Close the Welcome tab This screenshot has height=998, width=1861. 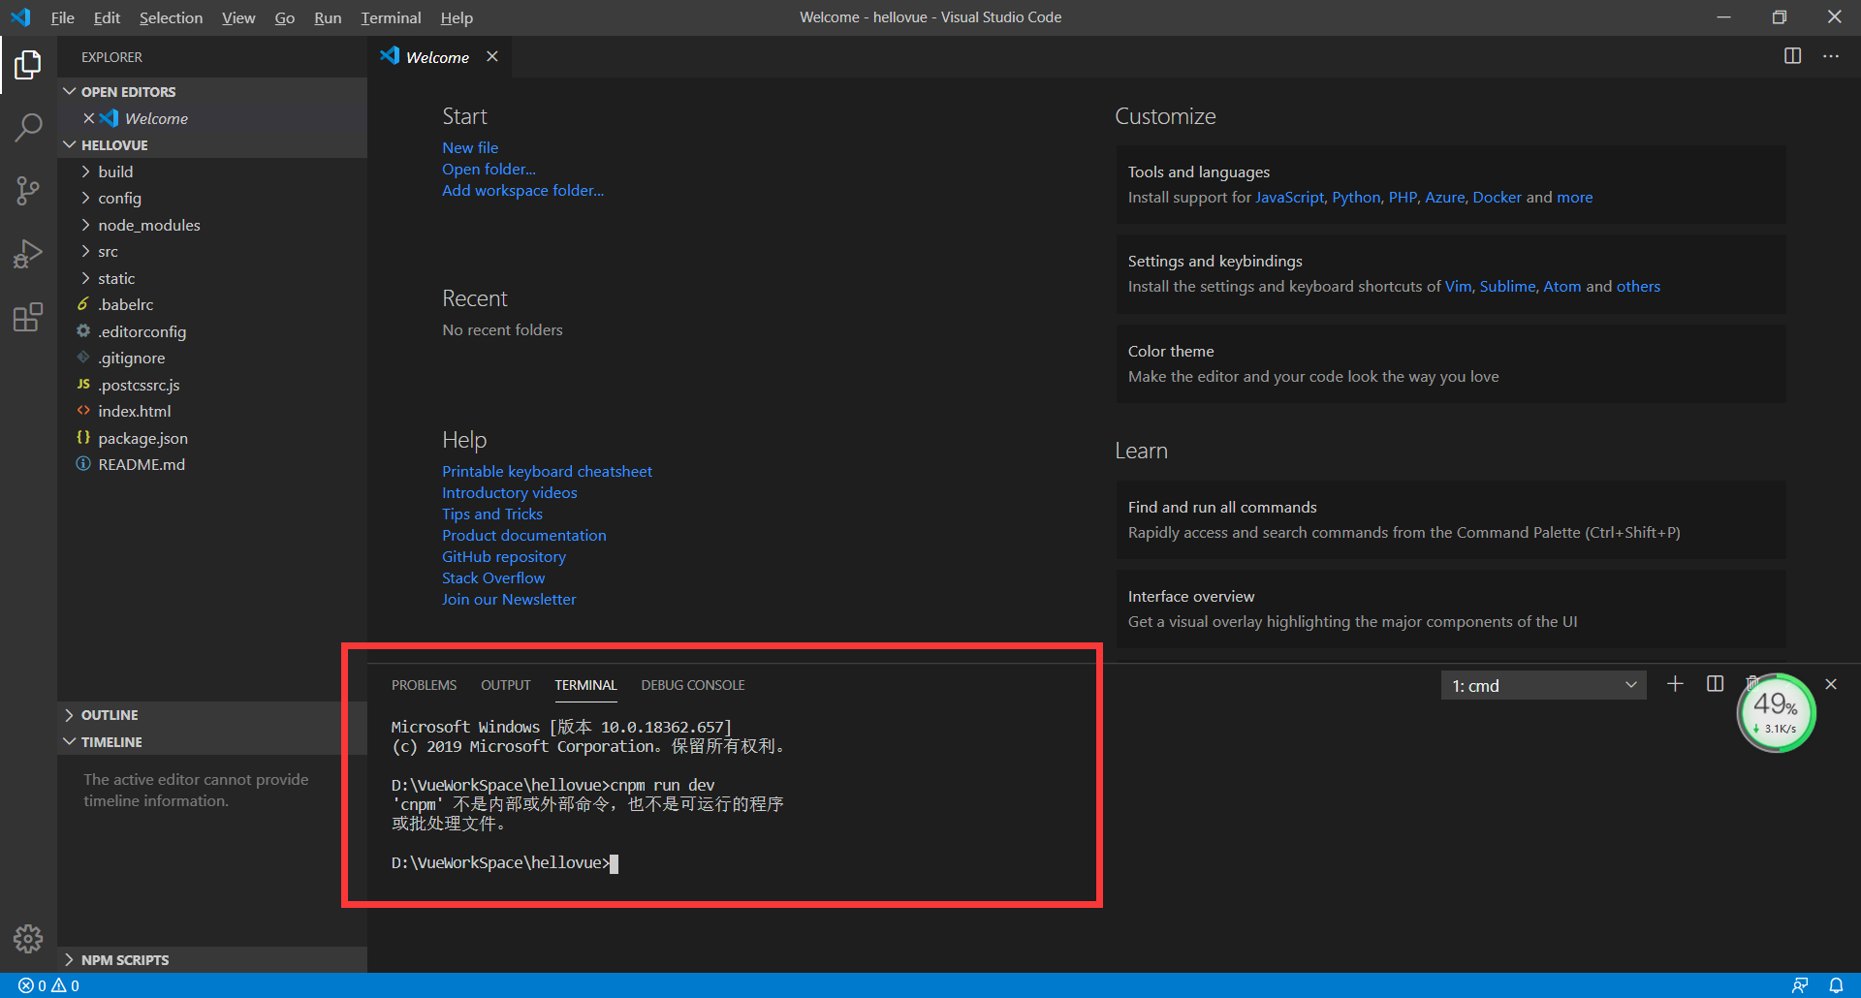(x=492, y=56)
